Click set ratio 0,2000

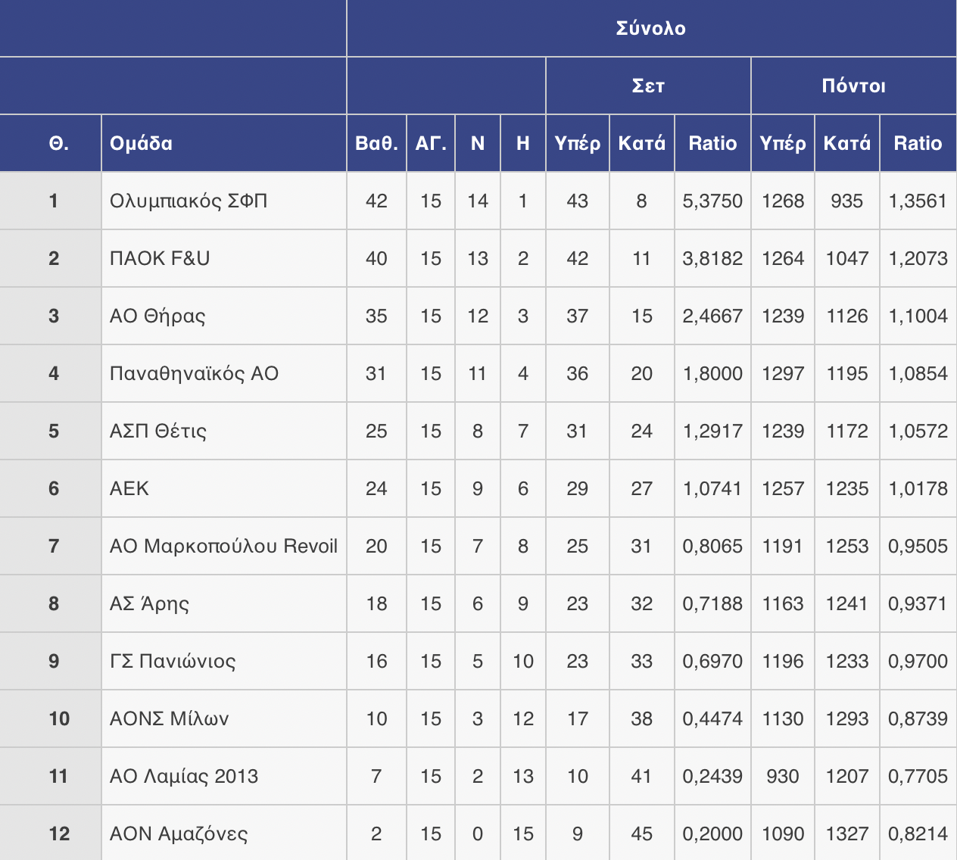point(712,834)
